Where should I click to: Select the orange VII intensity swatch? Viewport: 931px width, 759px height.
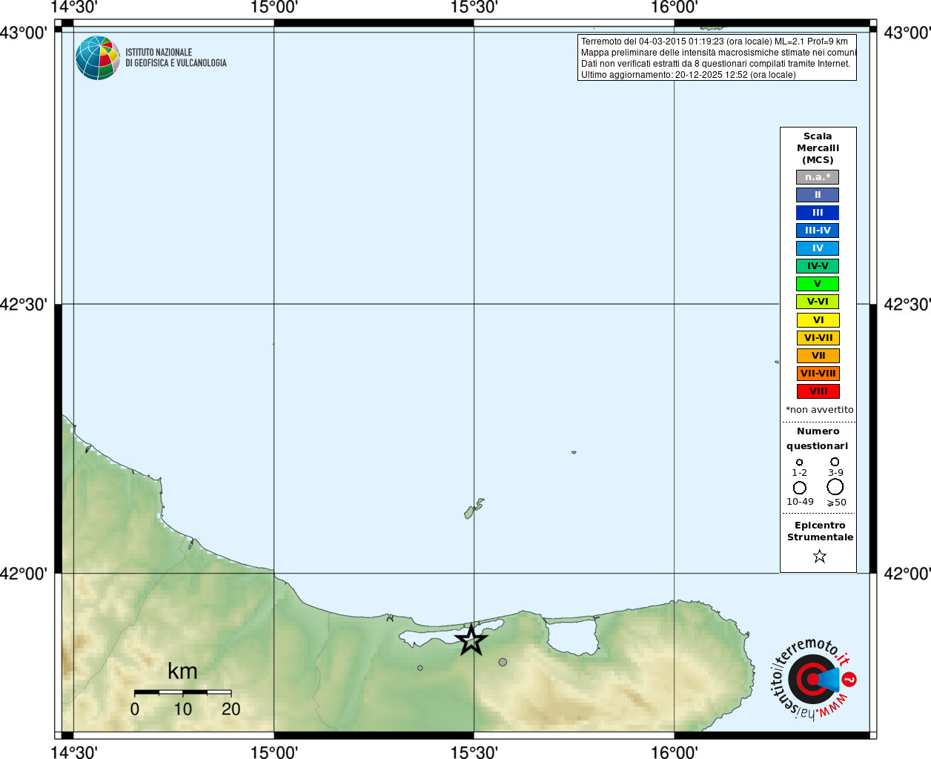(818, 356)
